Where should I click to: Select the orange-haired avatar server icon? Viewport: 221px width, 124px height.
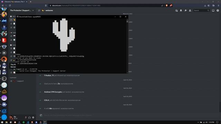[4, 59]
